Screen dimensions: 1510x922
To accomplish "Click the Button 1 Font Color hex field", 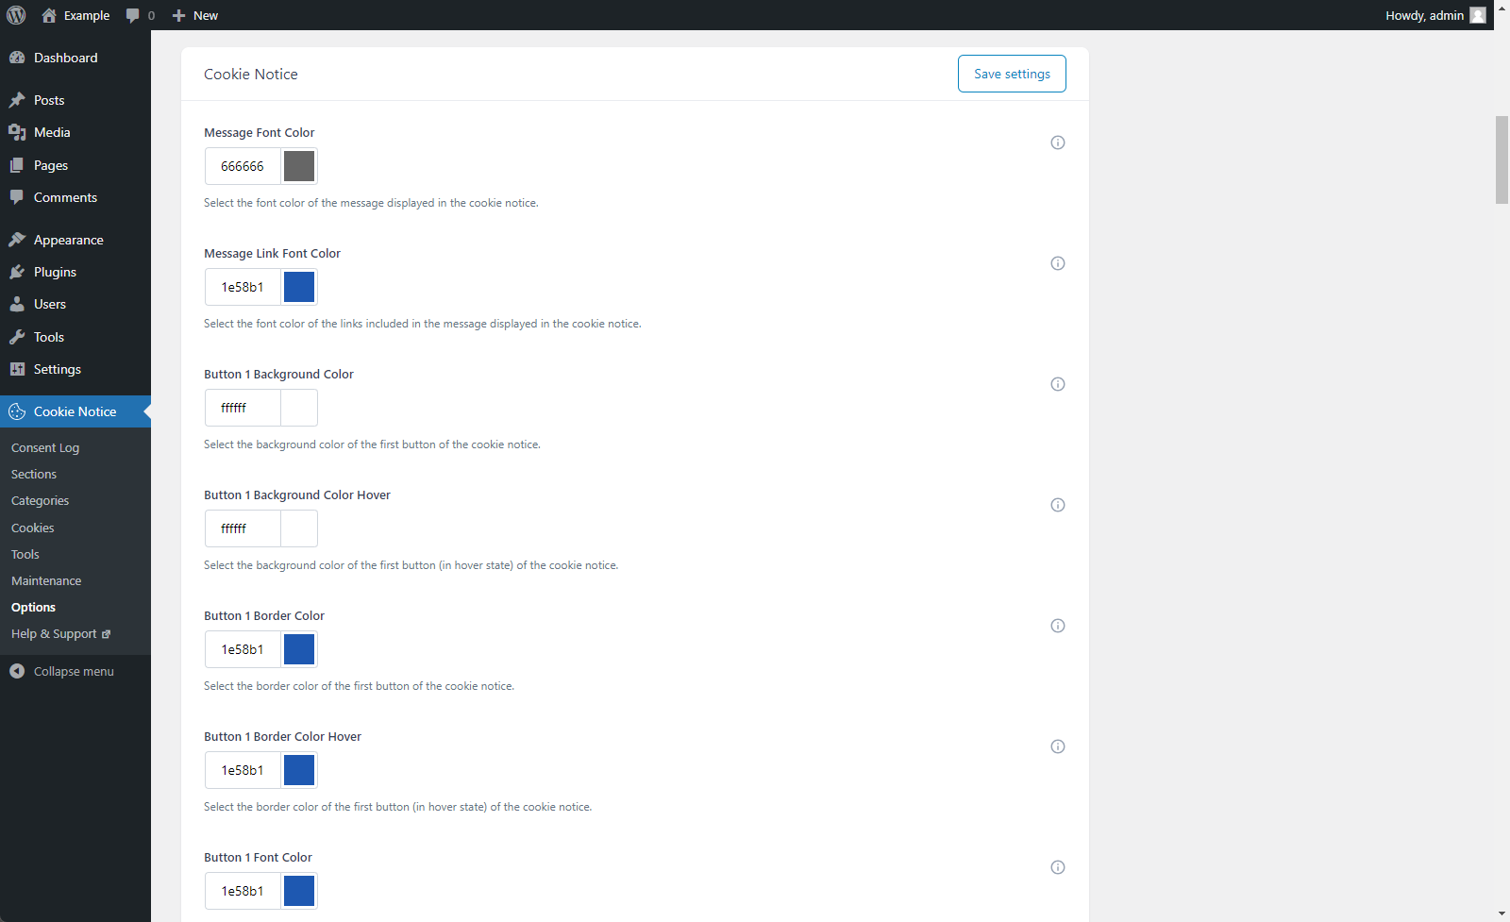I will pos(243,891).
